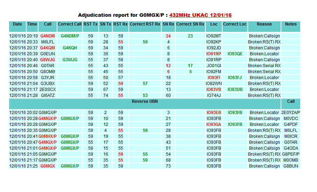Select the corrected callsign G4KQH
Image resolution: width=317 pixels, height=192 pixels.
[70, 48]
